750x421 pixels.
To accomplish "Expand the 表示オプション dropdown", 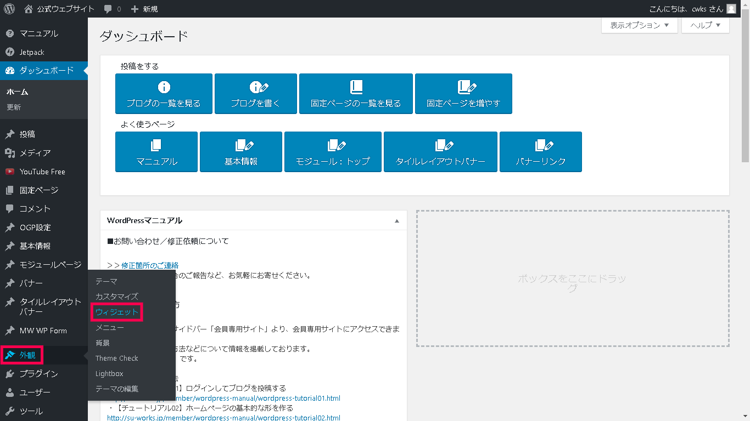I will 639,25.
